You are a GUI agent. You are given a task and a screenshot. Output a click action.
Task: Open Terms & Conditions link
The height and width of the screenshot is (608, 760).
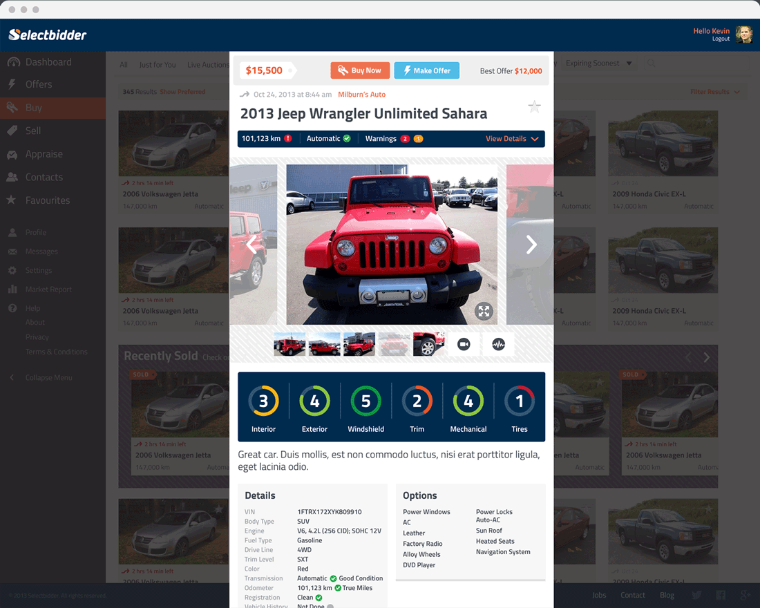pos(56,352)
